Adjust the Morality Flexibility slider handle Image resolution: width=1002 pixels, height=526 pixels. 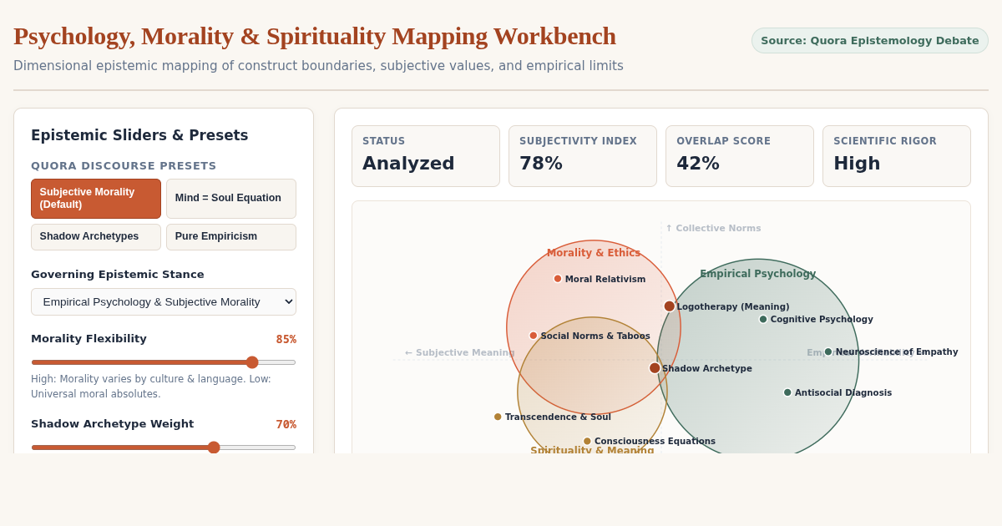tap(252, 362)
